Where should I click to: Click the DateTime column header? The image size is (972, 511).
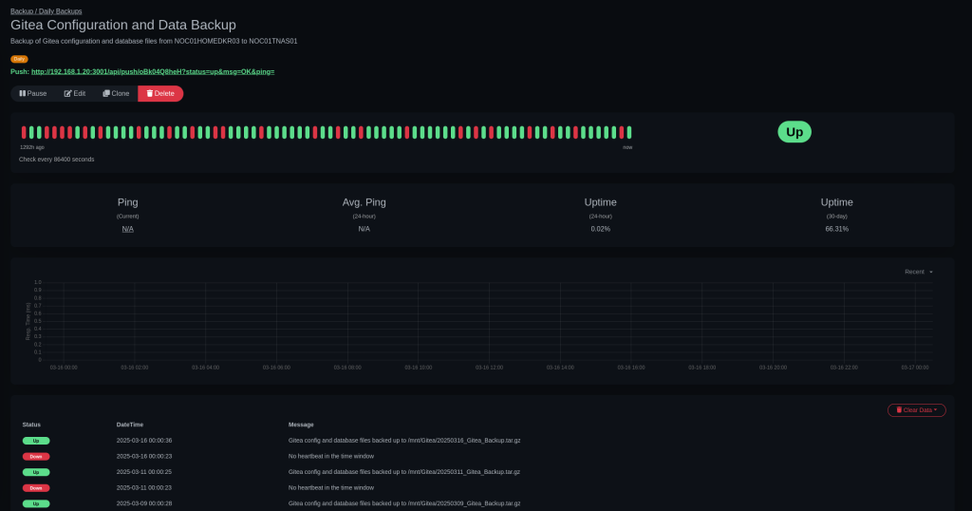tap(129, 425)
